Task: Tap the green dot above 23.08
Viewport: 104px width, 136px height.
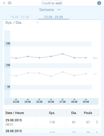Action: (16, 99)
